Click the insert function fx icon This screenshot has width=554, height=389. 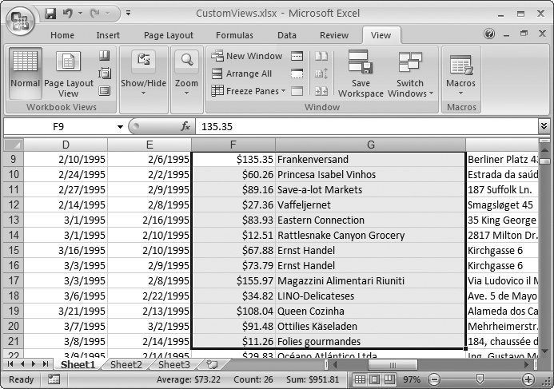(x=185, y=126)
